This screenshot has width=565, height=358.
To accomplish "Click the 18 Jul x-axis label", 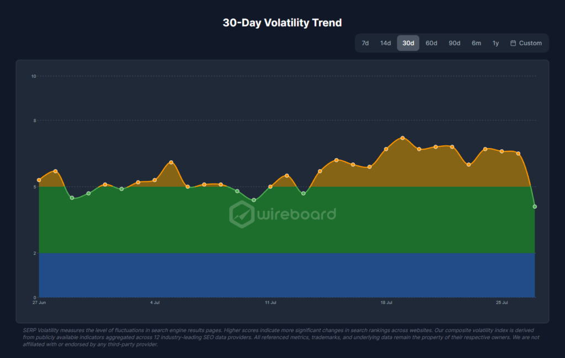I will point(386,302).
